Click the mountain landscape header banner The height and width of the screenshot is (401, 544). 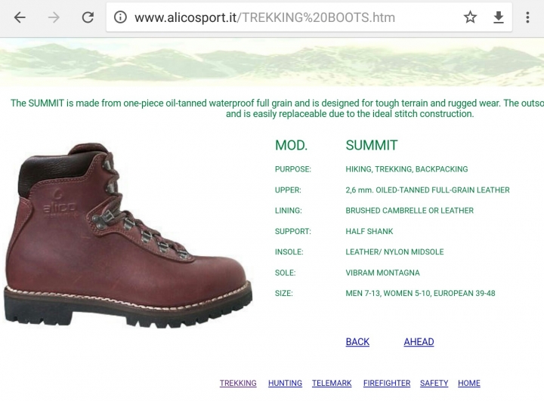(x=272, y=62)
